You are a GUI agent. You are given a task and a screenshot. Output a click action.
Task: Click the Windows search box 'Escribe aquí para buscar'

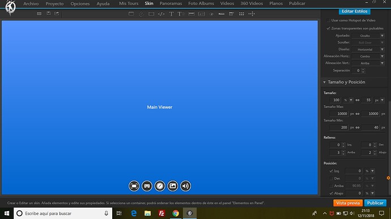[x=63, y=213]
